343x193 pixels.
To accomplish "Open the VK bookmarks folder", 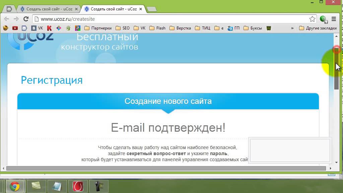I will click(x=140, y=28).
